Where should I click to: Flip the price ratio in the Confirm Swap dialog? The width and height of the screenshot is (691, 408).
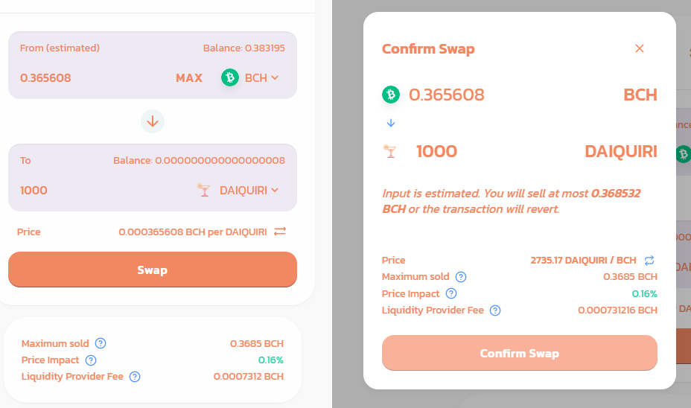coord(649,261)
